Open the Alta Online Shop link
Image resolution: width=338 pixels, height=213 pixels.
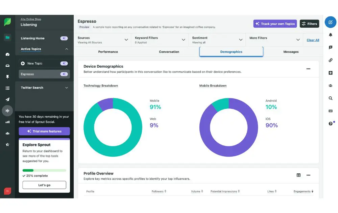(31, 19)
